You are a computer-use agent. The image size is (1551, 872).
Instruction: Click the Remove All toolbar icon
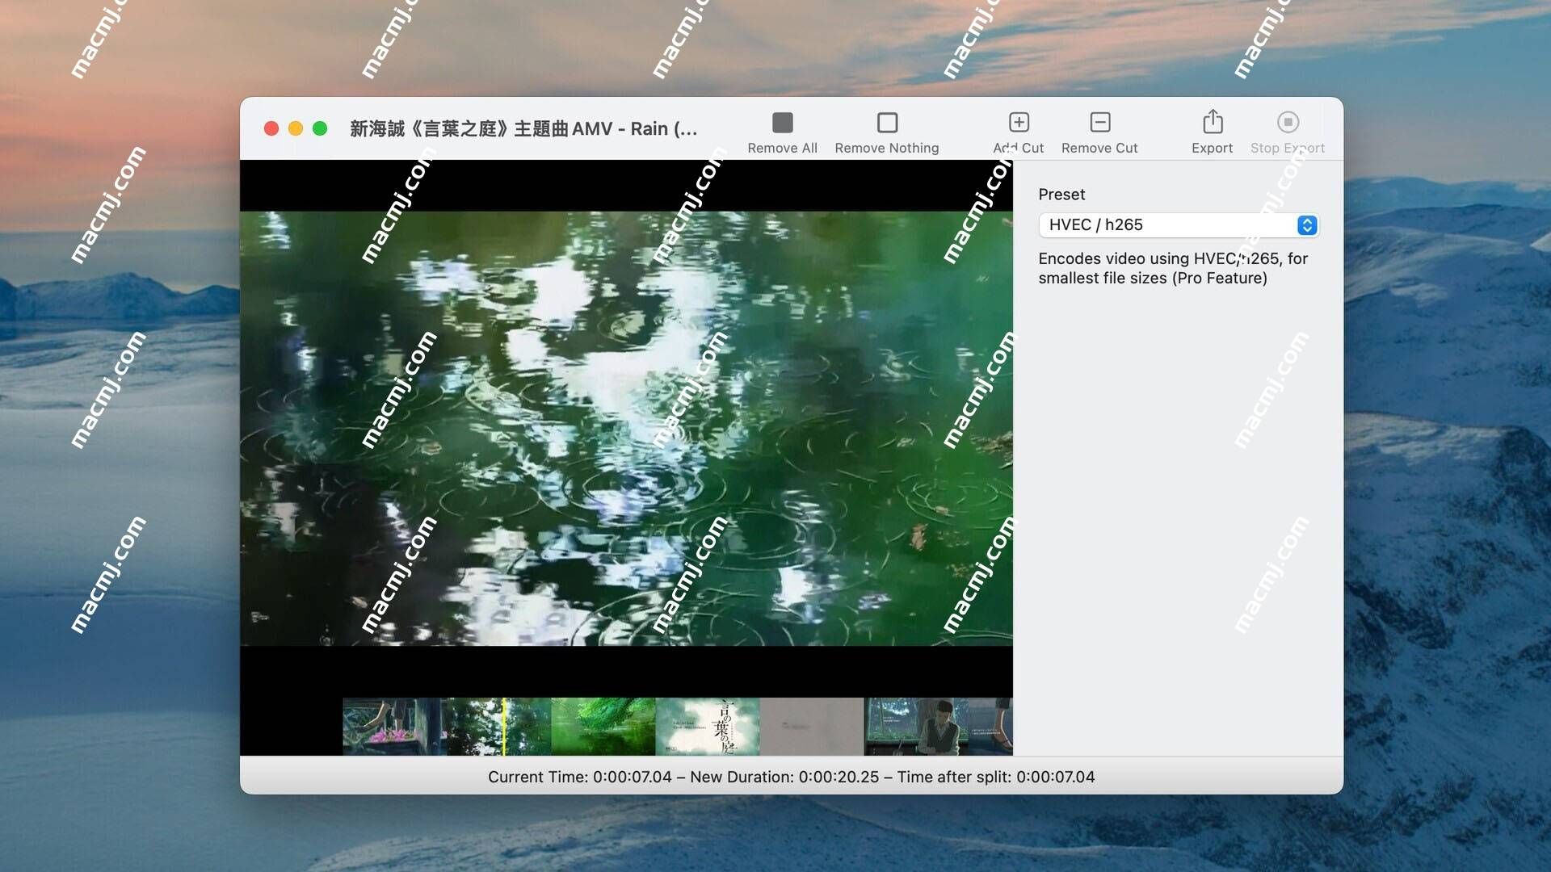[782, 123]
